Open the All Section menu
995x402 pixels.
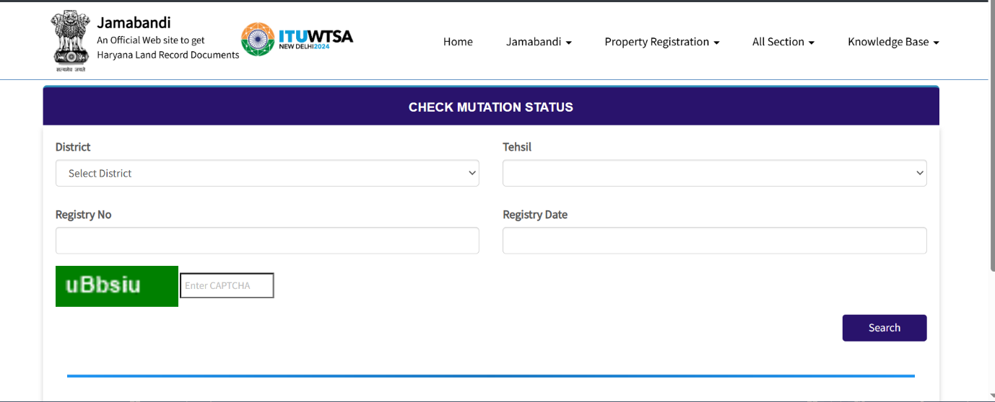[x=783, y=42]
